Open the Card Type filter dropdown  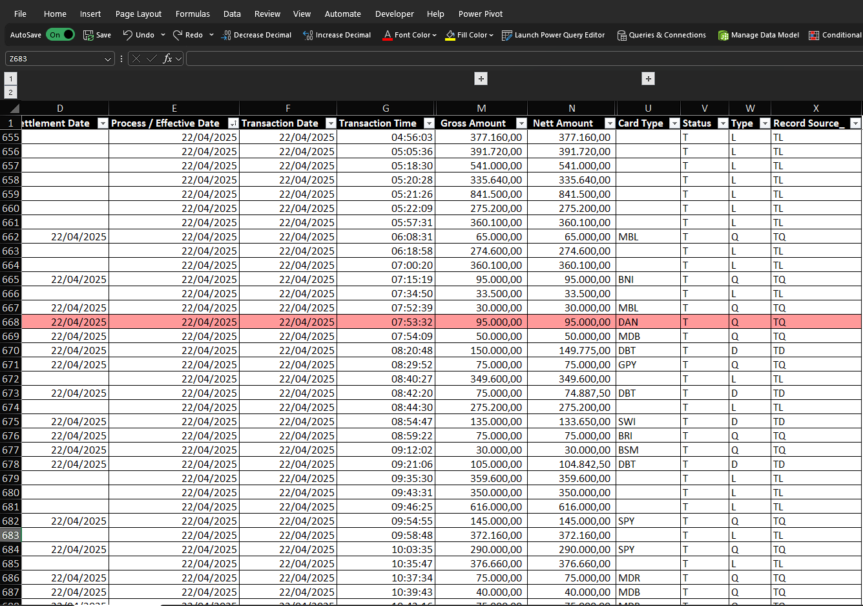click(674, 123)
